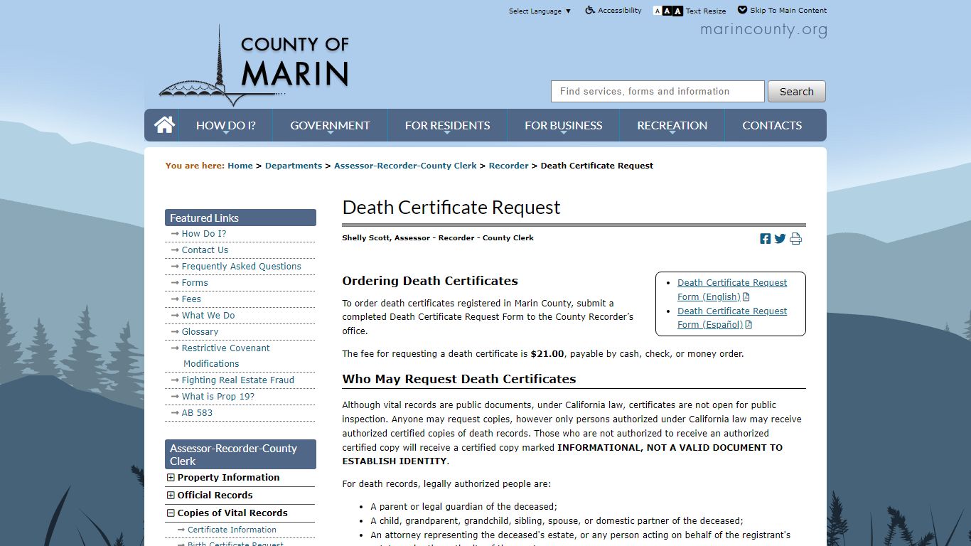
Task: Collapse Copies of Vital Records section
Action: (x=227, y=513)
